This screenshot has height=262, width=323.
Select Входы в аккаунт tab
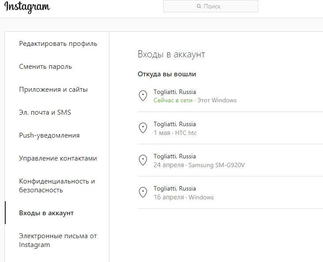coord(46,213)
